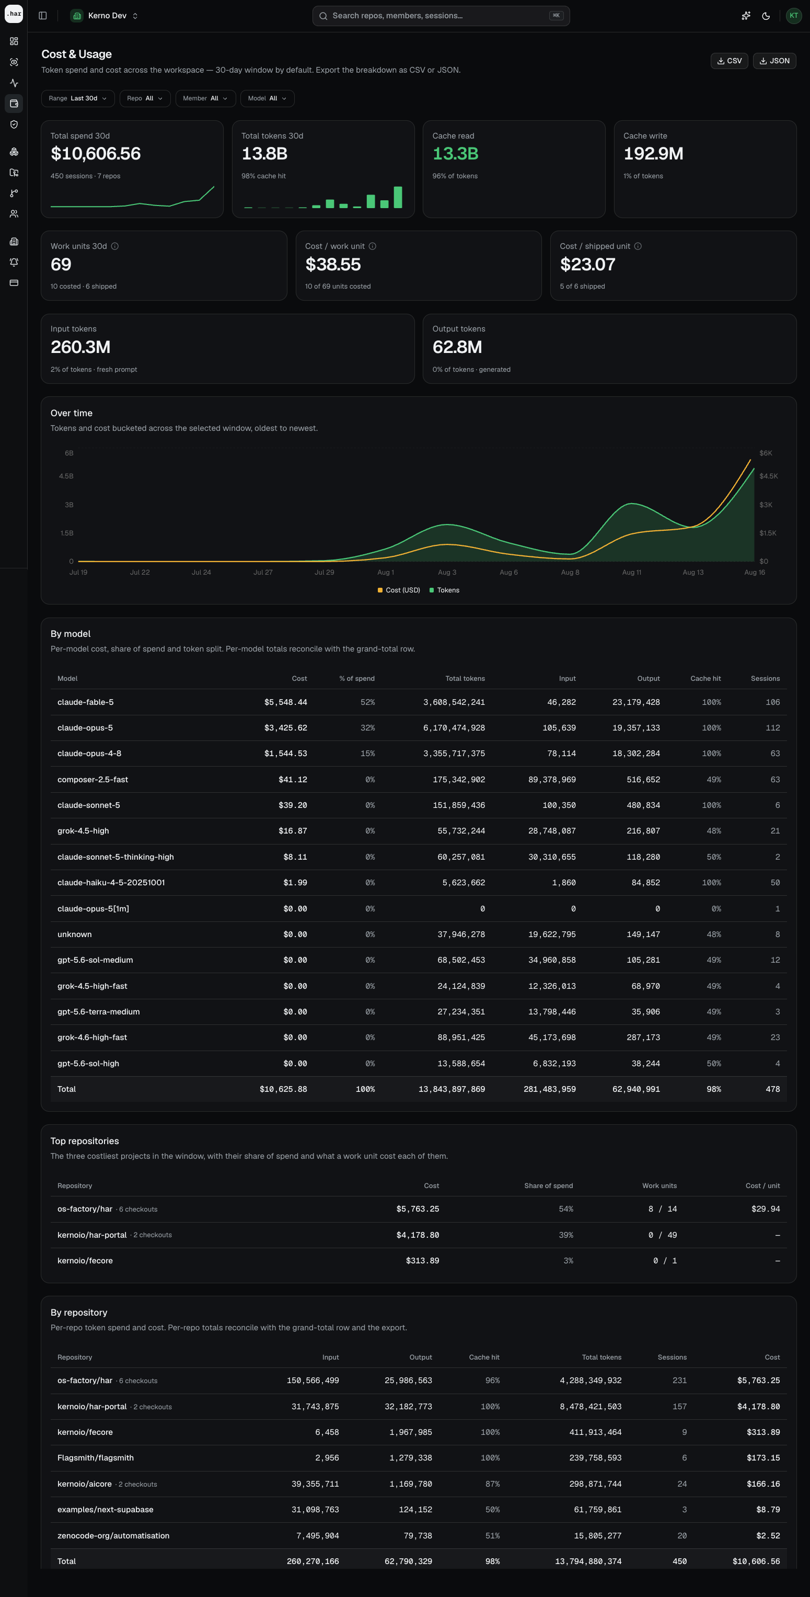Click the info icon beside Cost / shipped unit

(638, 246)
